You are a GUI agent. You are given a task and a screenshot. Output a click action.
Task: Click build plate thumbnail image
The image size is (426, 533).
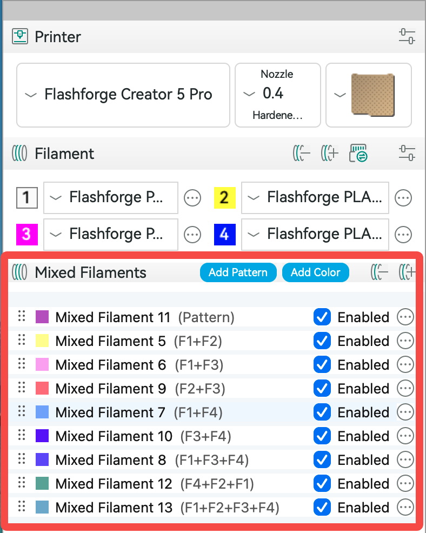(x=373, y=95)
